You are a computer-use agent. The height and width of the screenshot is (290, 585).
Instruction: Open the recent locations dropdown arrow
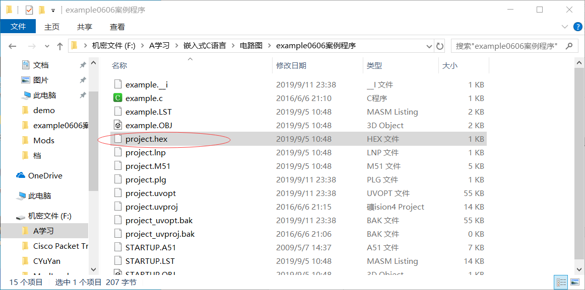[47, 46]
